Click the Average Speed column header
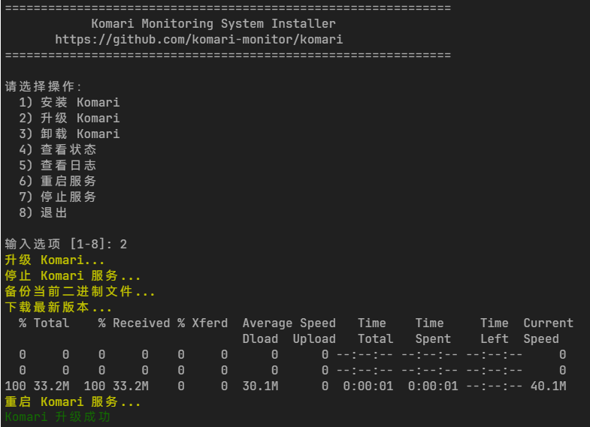The height and width of the screenshot is (427, 590). [x=289, y=323]
